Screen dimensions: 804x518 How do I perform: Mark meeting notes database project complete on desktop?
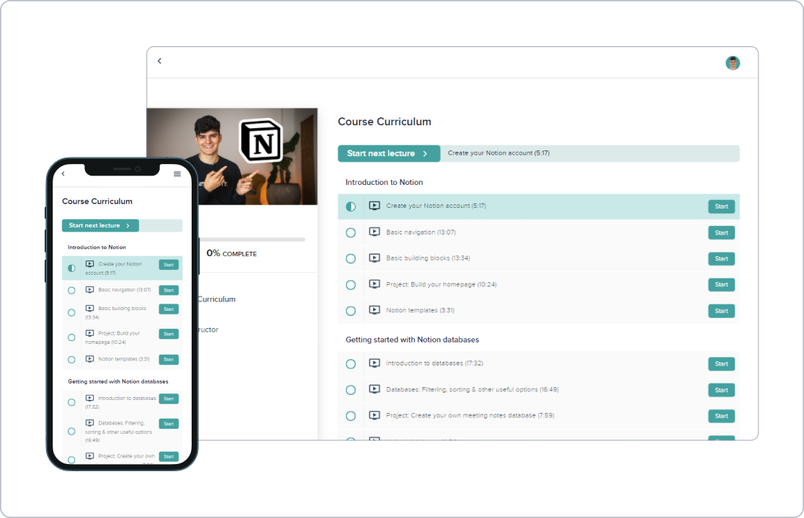(x=351, y=416)
